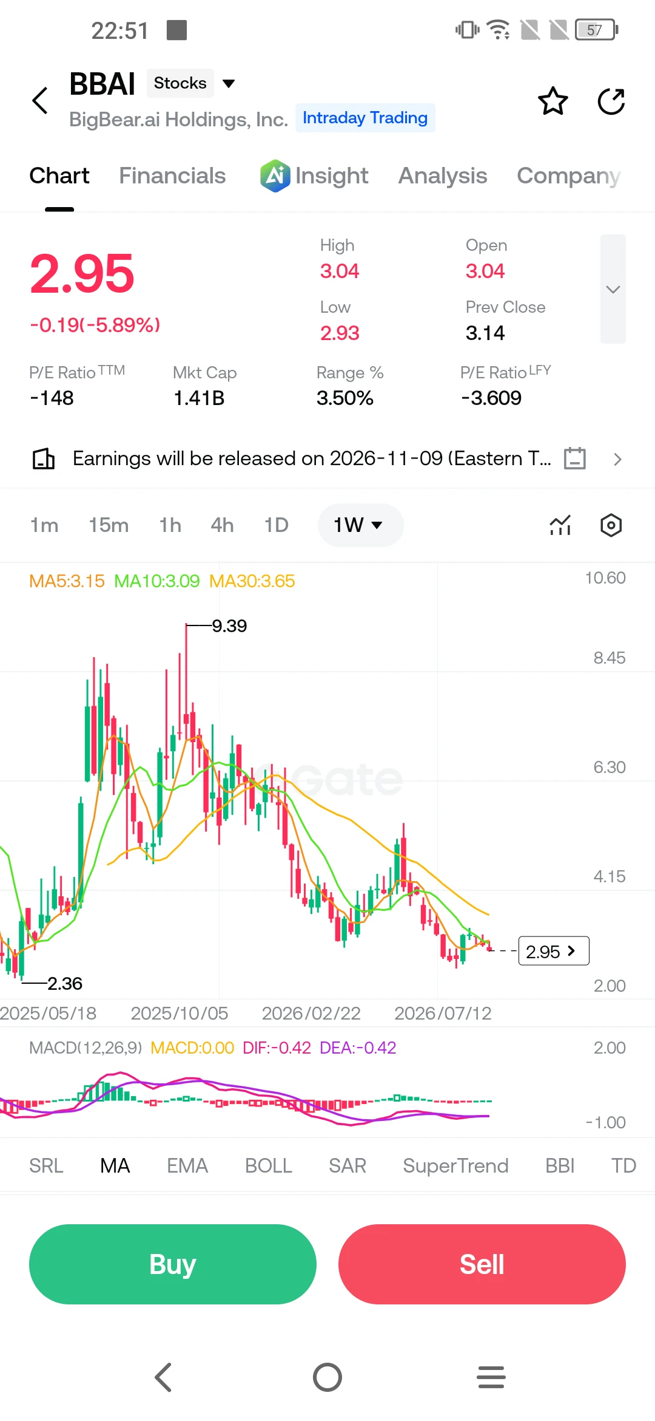Select the BBI indicator
This screenshot has height=1421, width=655.
(x=560, y=1166)
